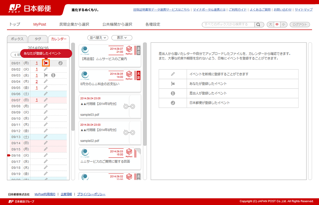Select MyPost in the navigation
Viewport: 319px width, 205px height.
click(40, 24)
